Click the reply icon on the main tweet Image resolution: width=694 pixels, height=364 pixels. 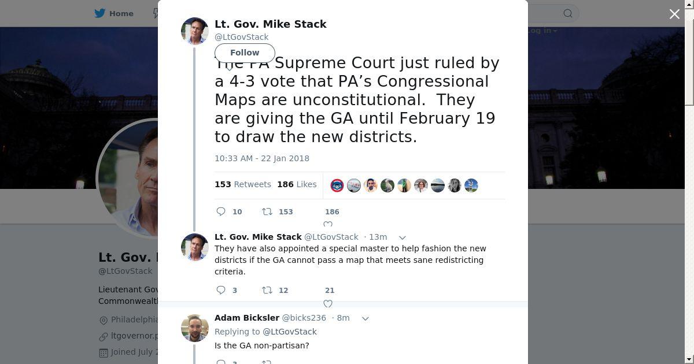tap(221, 211)
